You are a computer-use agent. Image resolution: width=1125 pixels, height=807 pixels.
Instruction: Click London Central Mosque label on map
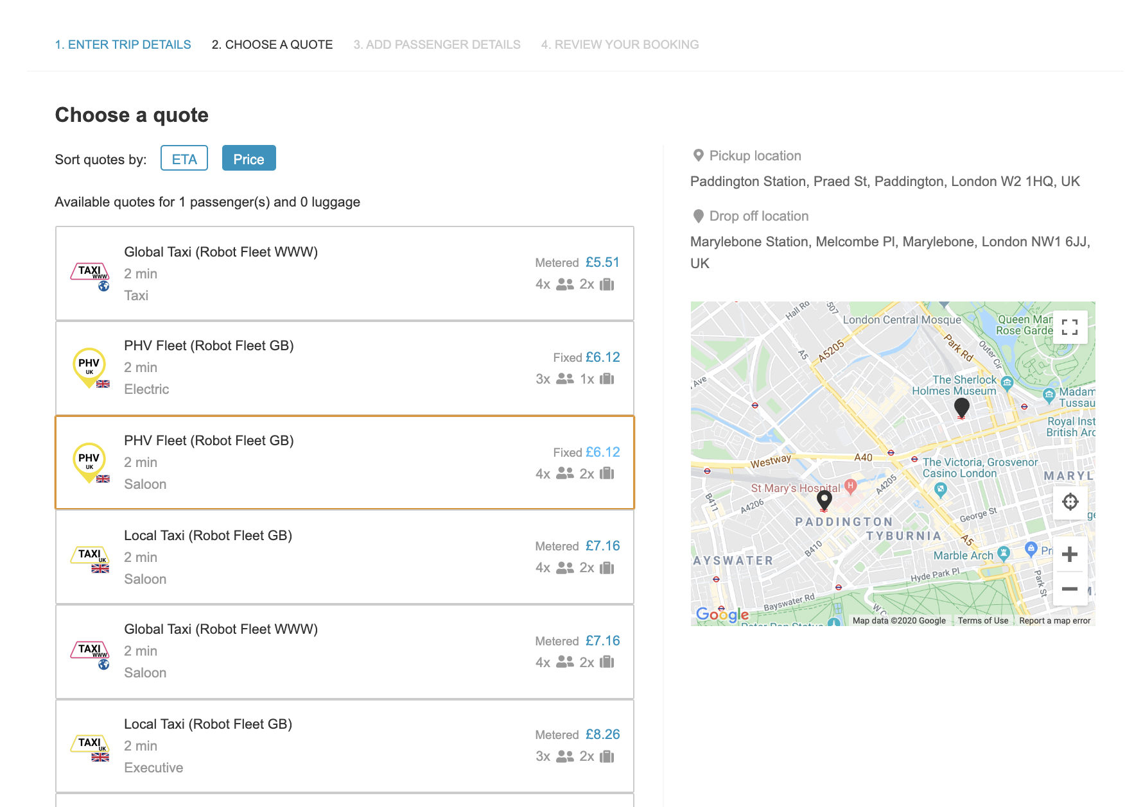coord(902,319)
